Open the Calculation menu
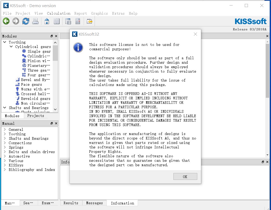 (59, 13)
